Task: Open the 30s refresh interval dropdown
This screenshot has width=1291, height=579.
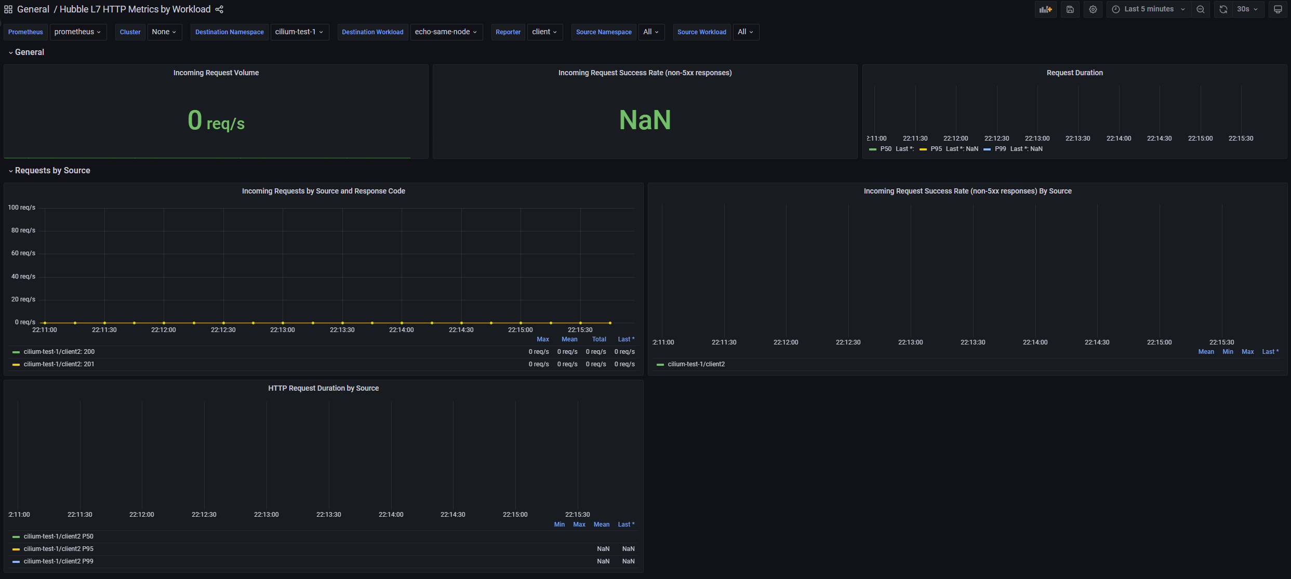Action: tap(1247, 9)
